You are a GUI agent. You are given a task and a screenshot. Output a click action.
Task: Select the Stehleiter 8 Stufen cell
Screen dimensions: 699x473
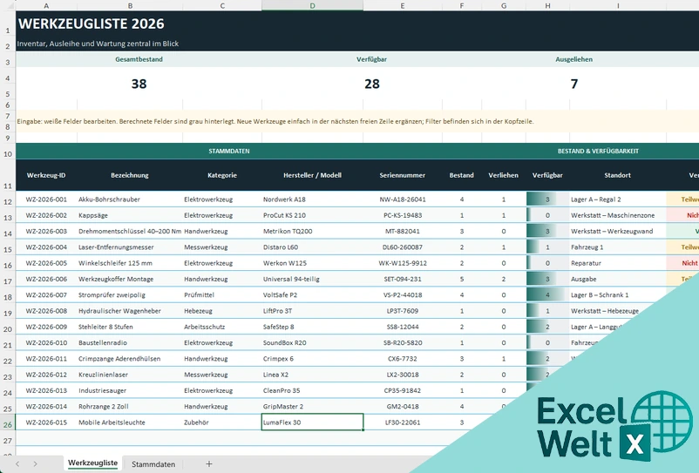130,327
